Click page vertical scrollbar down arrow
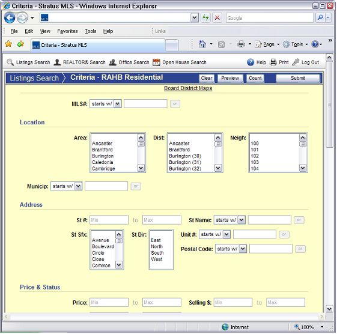The width and height of the screenshot is (337, 334). [x=329, y=309]
